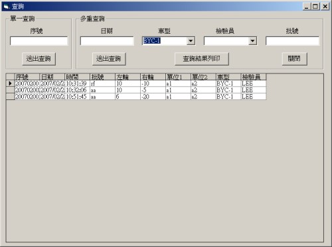
Task: Click the 檢驗員 column header in the grid
Action: [254, 77]
